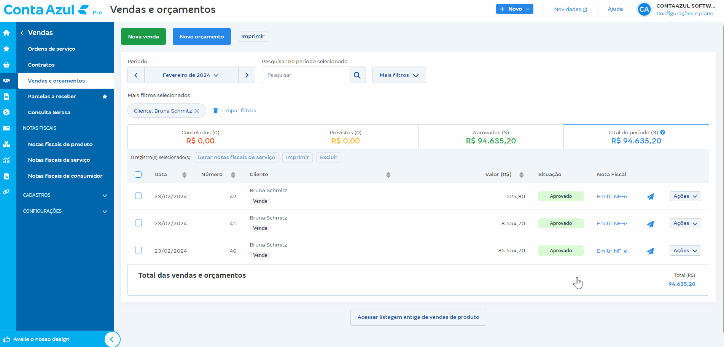Collapse sidebar with round arrow button

point(112,339)
